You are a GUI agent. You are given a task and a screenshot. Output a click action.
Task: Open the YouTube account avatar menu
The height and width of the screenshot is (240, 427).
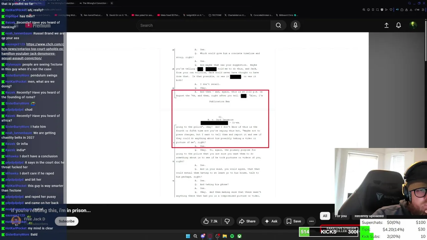click(413, 25)
